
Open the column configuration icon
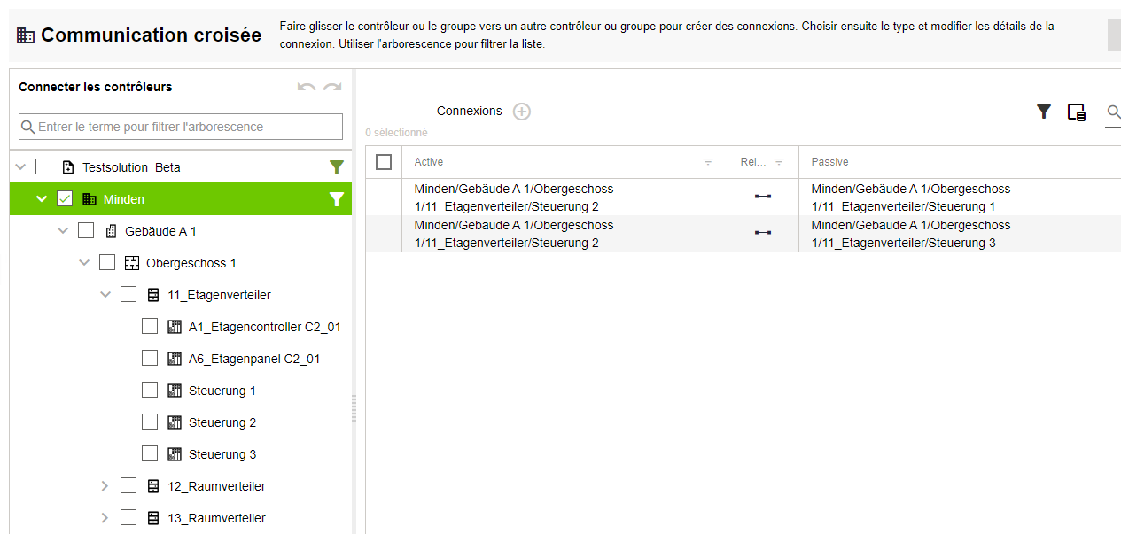click(x=1077, y=112)
